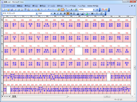
Task: Click the status bar ページ 1/1 text
Action: pyautogui.click(x=118, y=100)
